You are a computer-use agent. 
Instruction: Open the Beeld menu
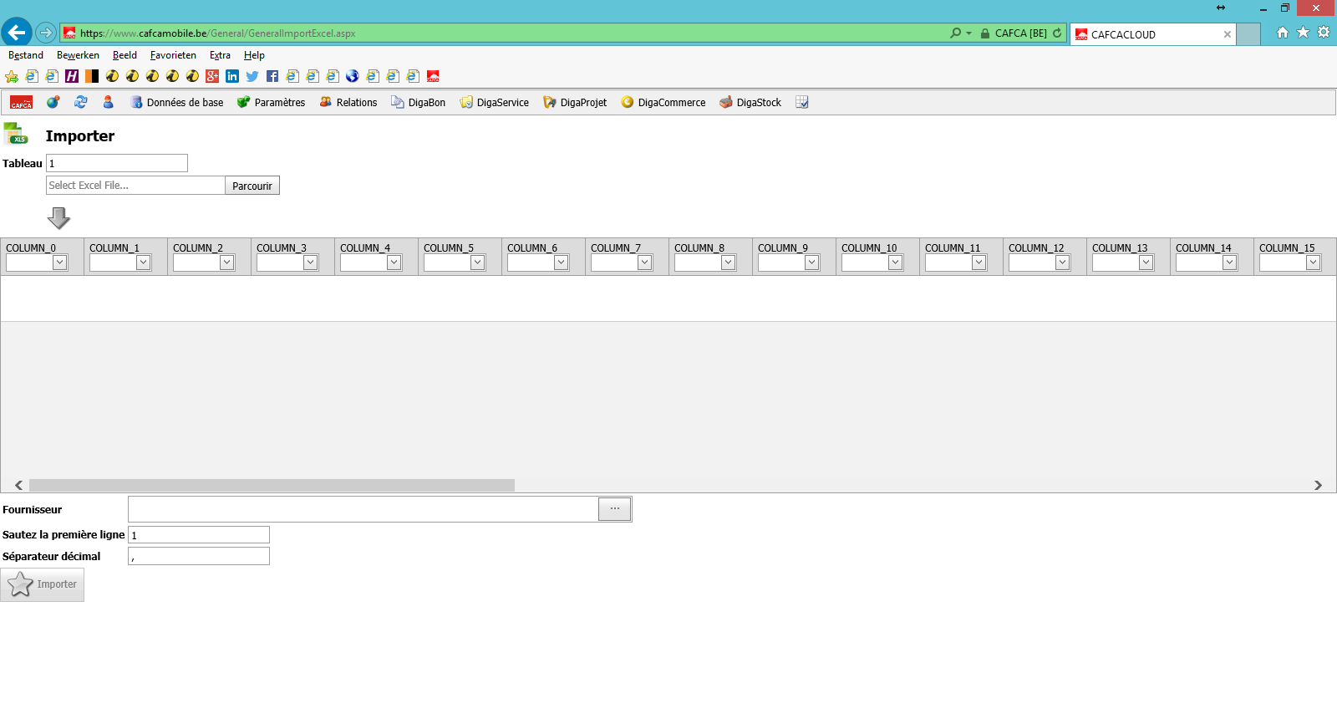tap(125, 55)
